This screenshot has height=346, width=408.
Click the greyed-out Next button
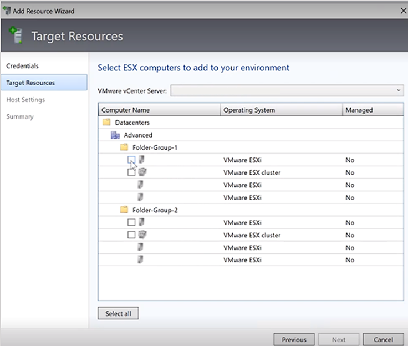(x=339, y=339)
